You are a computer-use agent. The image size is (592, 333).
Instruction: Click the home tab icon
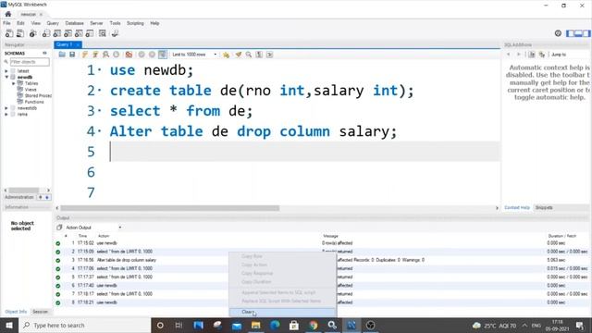point(8,14)
